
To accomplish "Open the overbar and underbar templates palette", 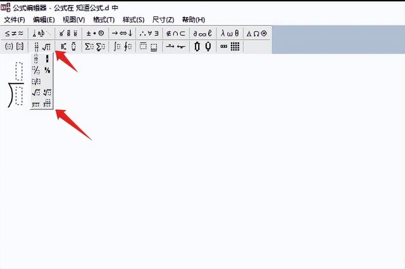I will [149, 47].
